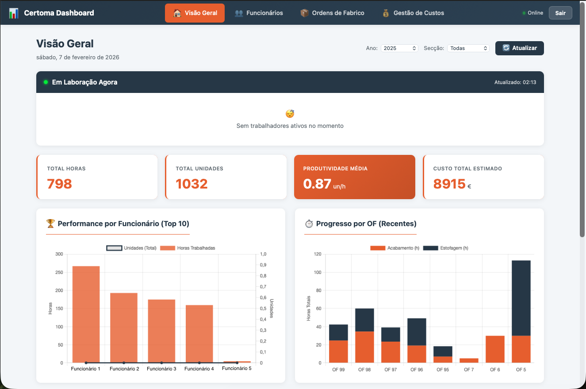Viewport: 586px width, 389px height.
Task: Click the green Online status dot
Action: pyautogui.click(x=524, y=13)
